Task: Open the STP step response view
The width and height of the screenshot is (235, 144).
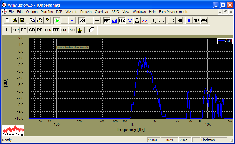Action: point(16,30)
